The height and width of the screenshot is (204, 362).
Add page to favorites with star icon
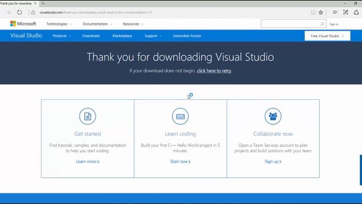(321, 12)
